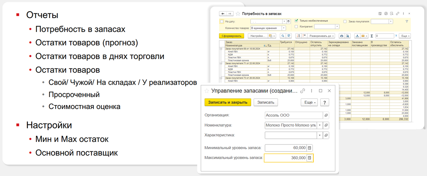Image resolution: width=427 pixels, height=176 pixels.
Task: Click the На дату input field
Action: [x=266, y=21]
